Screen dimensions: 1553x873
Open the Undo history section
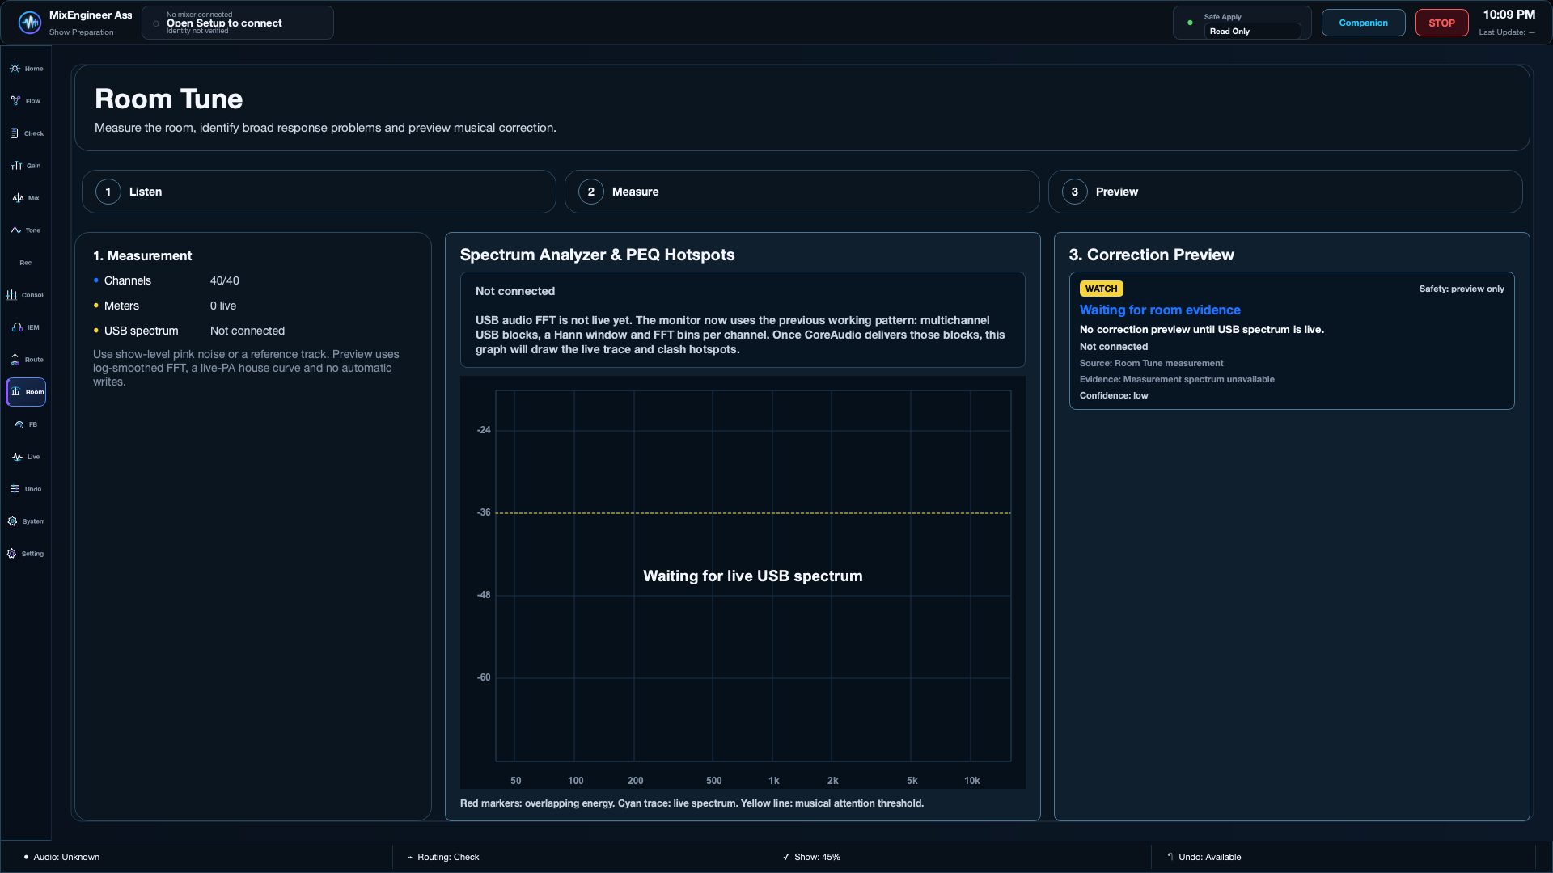pyautogui.click(x=26, y=489)
